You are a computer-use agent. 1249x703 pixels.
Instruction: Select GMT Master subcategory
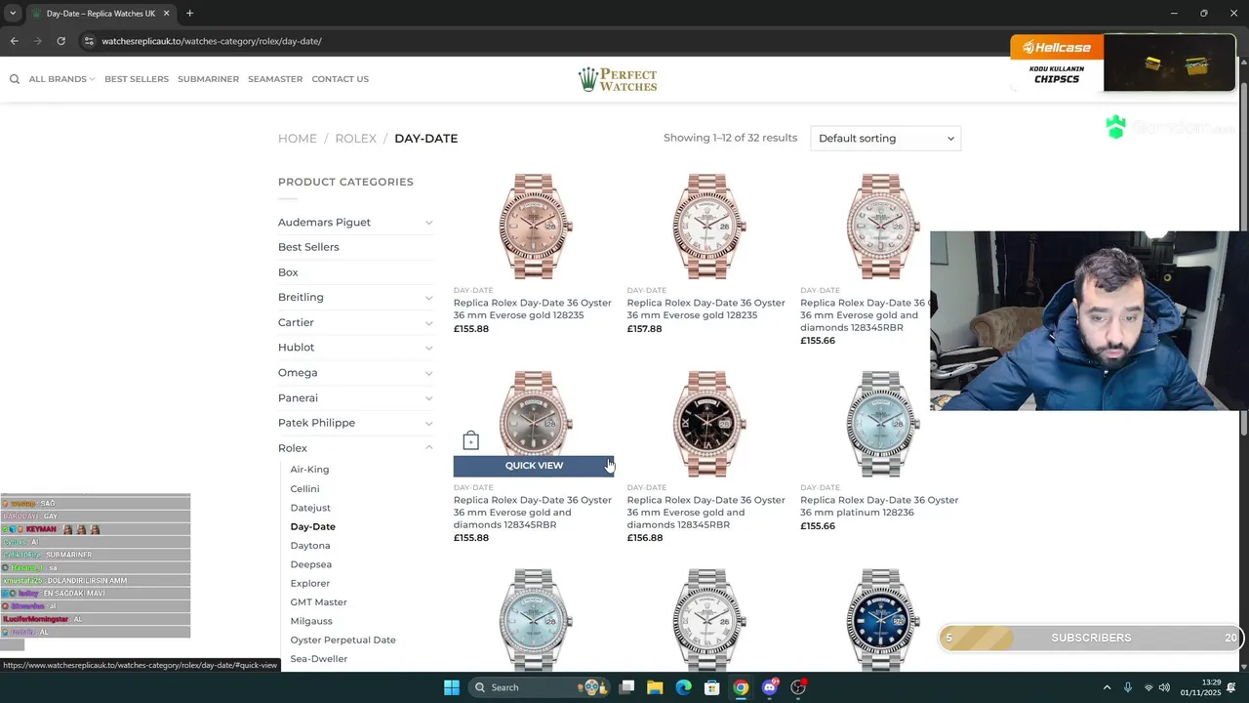point(318,602)
